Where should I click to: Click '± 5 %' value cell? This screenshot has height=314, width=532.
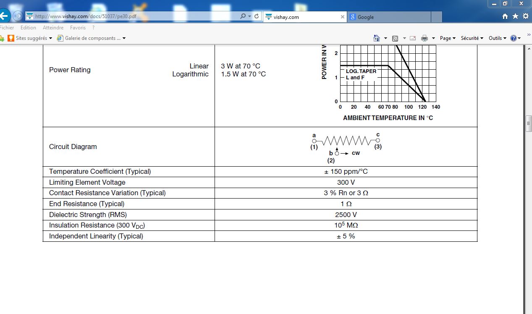pos(346,236)
